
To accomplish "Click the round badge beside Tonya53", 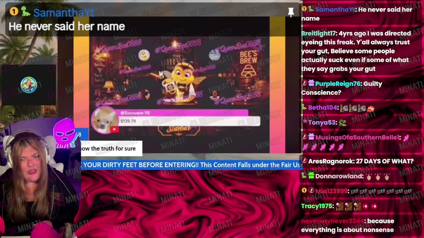I will click(x=304, y=122).
